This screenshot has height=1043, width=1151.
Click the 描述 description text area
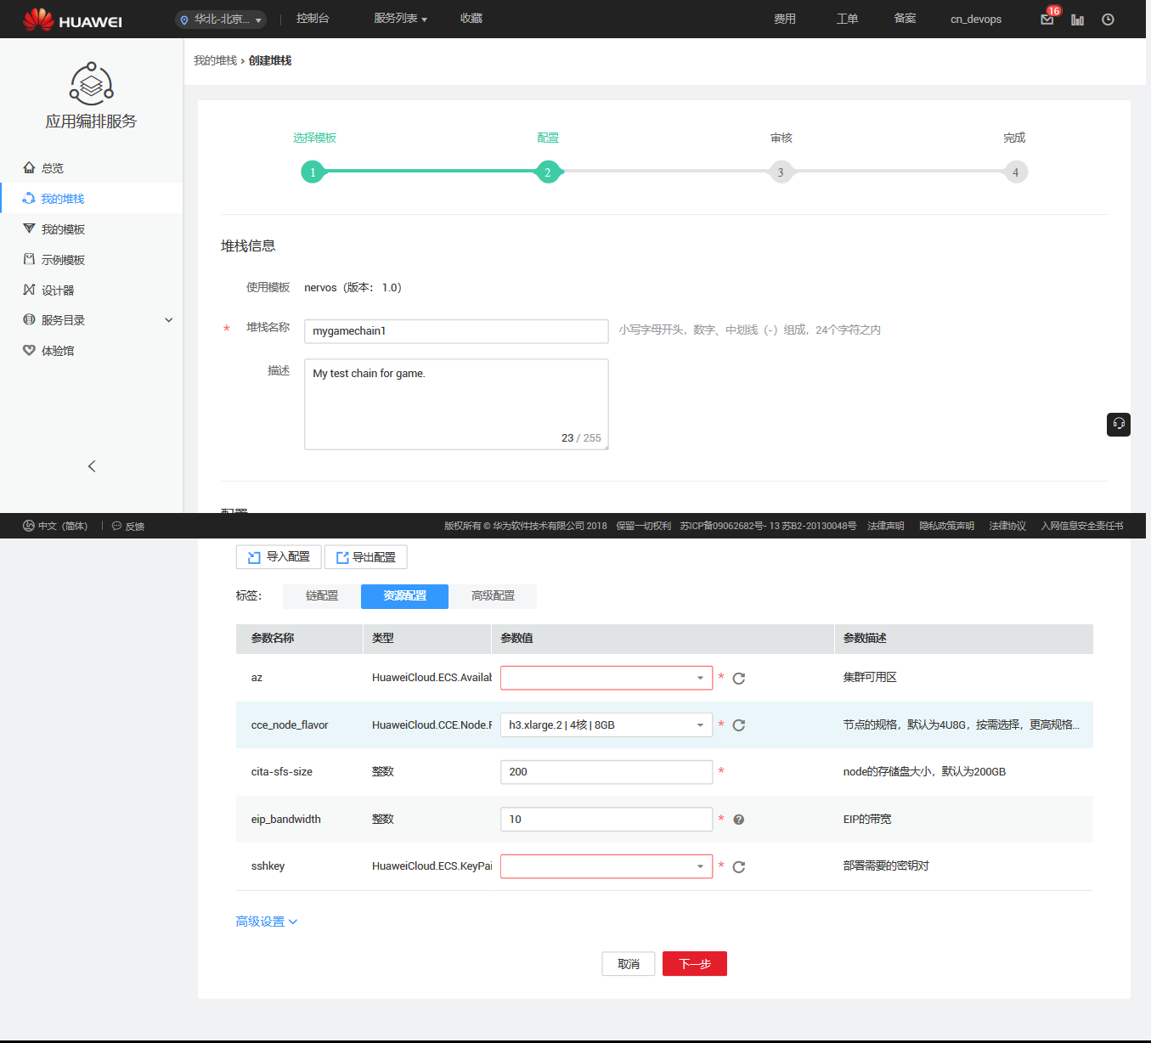[456, 404]
